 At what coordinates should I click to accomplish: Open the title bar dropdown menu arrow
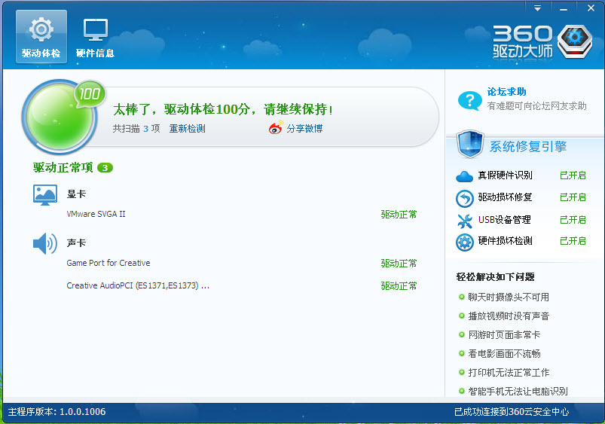click(537, 8)
